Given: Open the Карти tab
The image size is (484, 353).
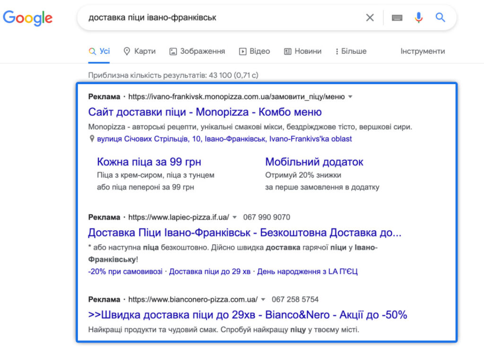Looking at the screenshot, I should click(139, 51).
